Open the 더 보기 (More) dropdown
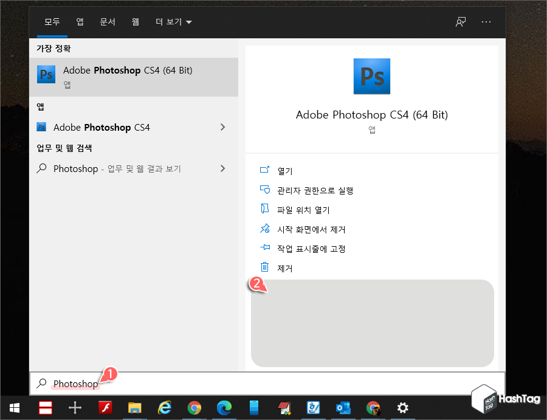Image resolution: width=547 pixels, height=420 pixels. click(x=173, y=21)
